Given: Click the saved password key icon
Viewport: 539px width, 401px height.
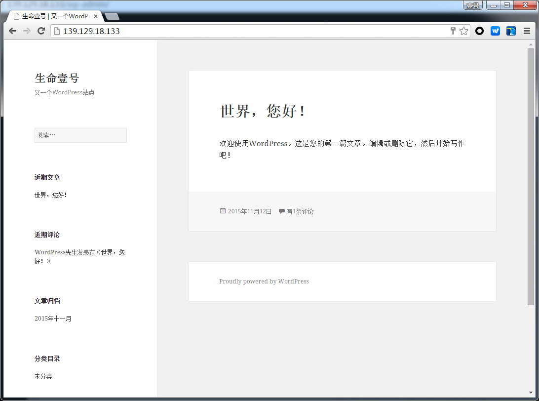Looking at the screenshot, I should coord(453,31).
